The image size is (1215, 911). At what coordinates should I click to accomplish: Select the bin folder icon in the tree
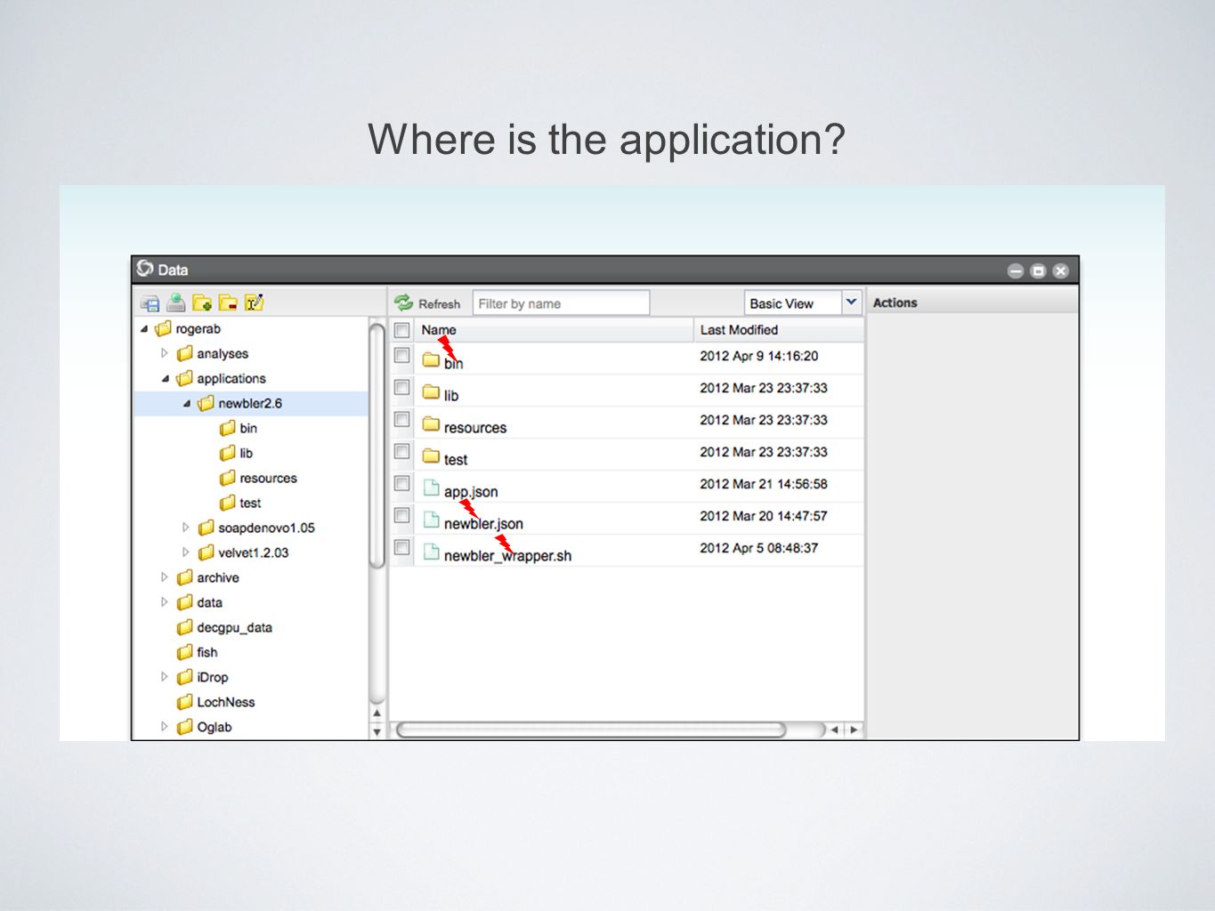227,429
